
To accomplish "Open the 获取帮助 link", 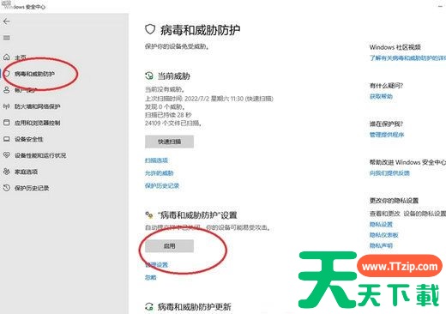I will [381, 96].
